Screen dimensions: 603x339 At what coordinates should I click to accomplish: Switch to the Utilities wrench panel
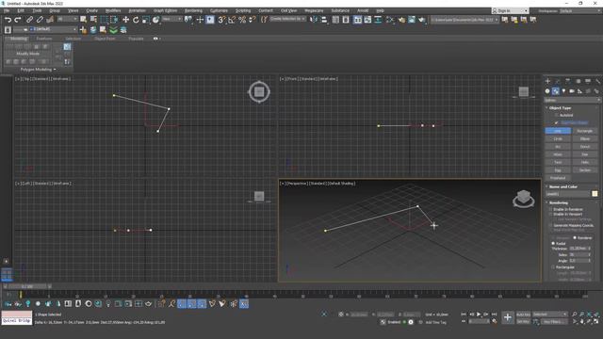click(597, 81)
